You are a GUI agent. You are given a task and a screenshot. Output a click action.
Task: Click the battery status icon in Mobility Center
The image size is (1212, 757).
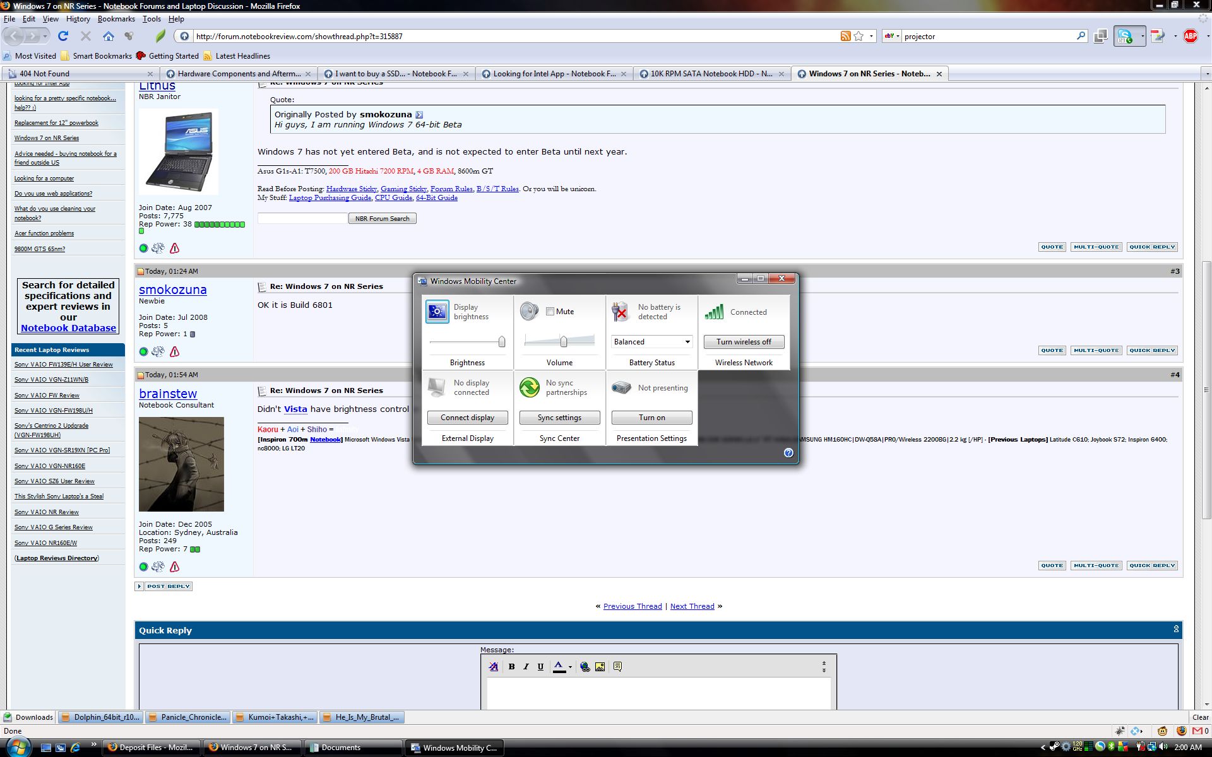(621, 312)
